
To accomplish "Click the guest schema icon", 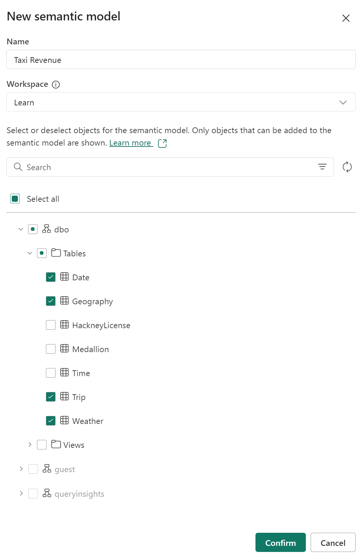I will click(47, 469).
